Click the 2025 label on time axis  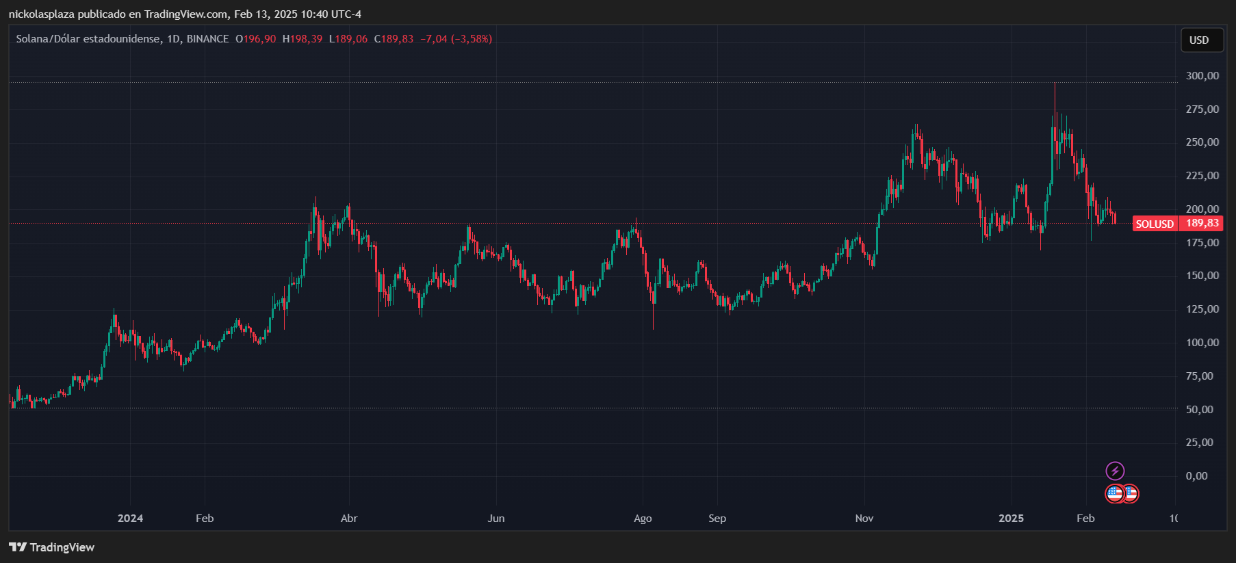(x=1011, y=518)
